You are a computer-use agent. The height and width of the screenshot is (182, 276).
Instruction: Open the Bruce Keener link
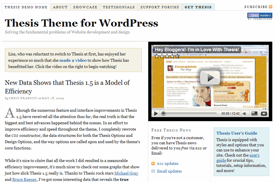(x=25, y=179)
